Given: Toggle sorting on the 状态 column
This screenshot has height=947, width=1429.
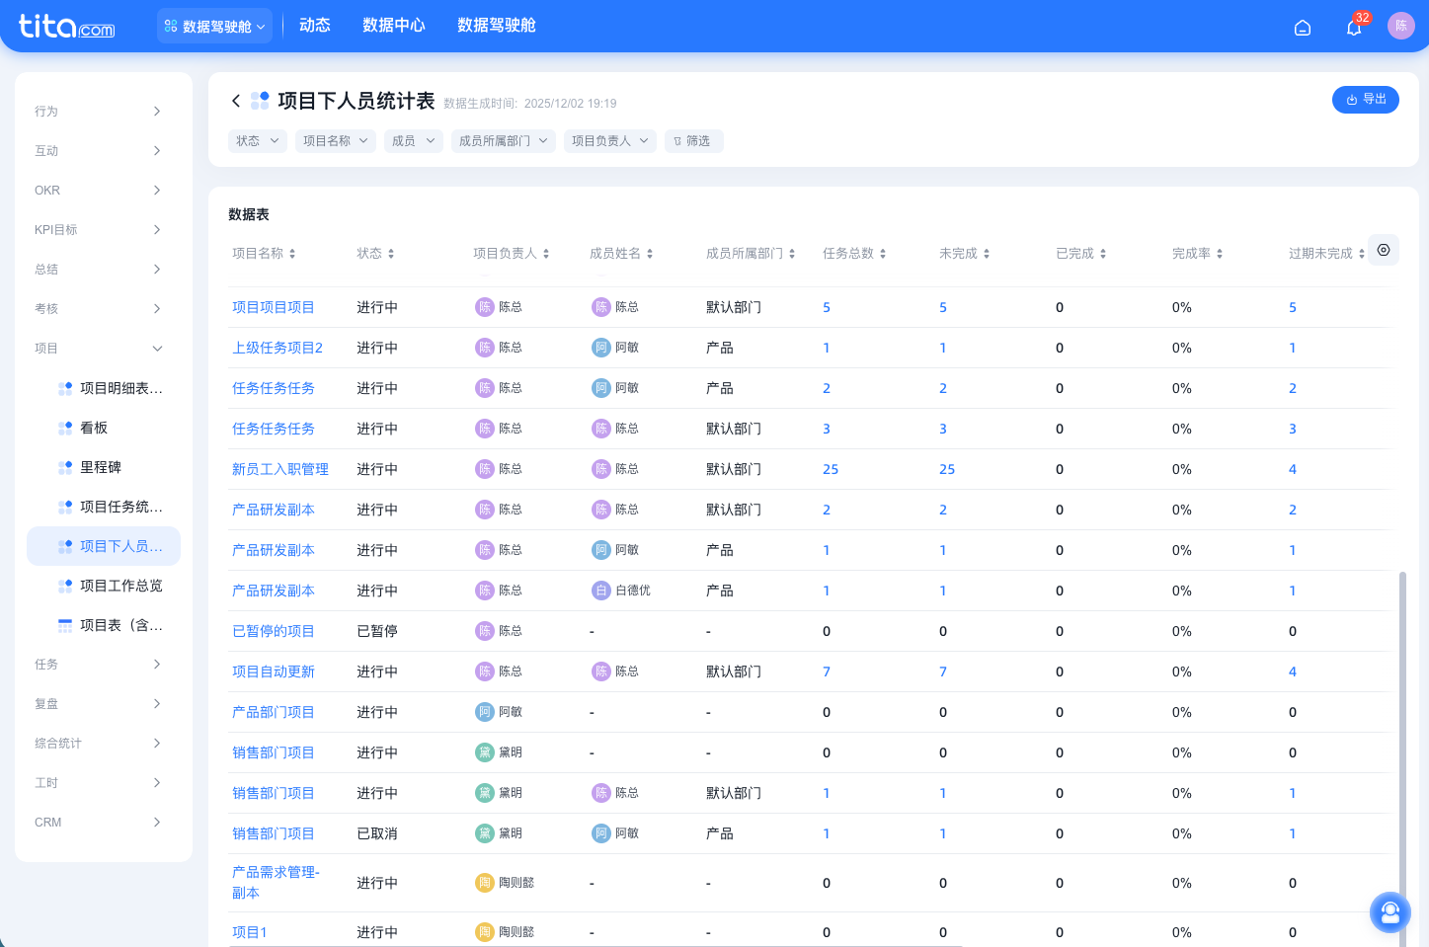Looking at the screenshot, I should coord(393,253).
